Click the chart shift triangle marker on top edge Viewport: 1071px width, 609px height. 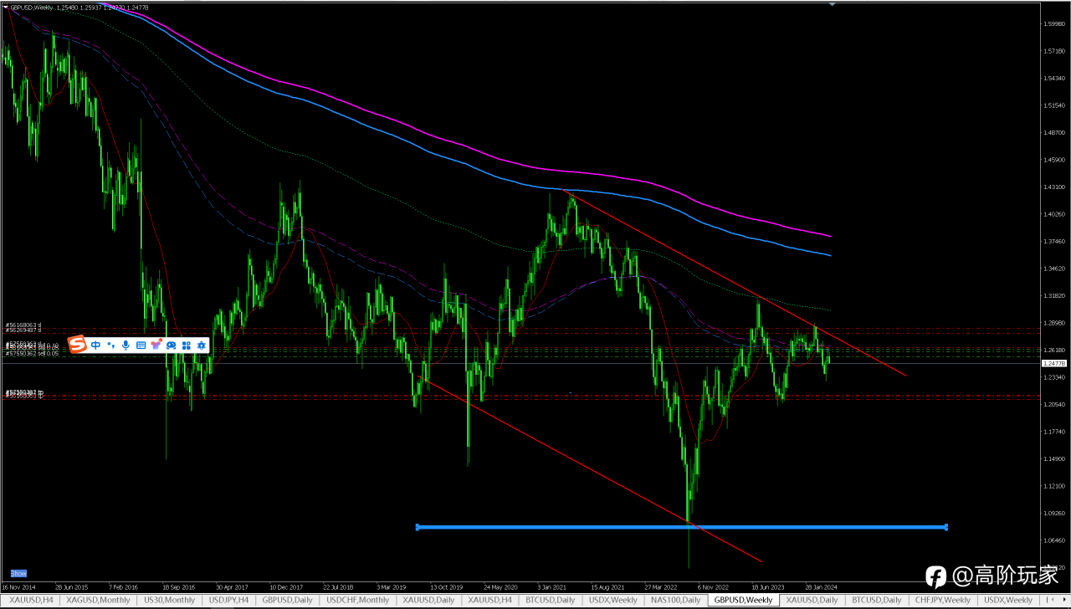click(832, 4)
